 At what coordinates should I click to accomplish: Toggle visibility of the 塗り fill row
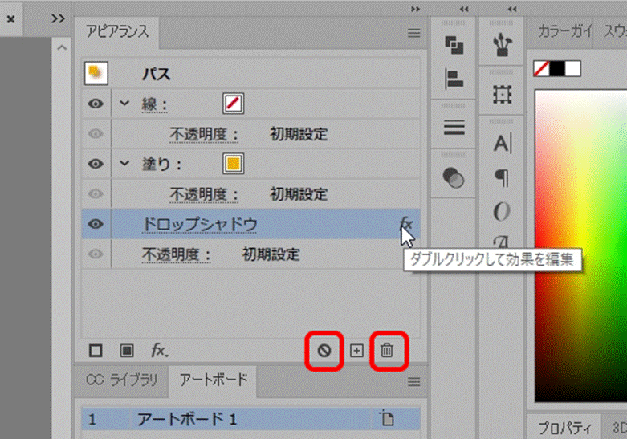(x=96, y=164)
